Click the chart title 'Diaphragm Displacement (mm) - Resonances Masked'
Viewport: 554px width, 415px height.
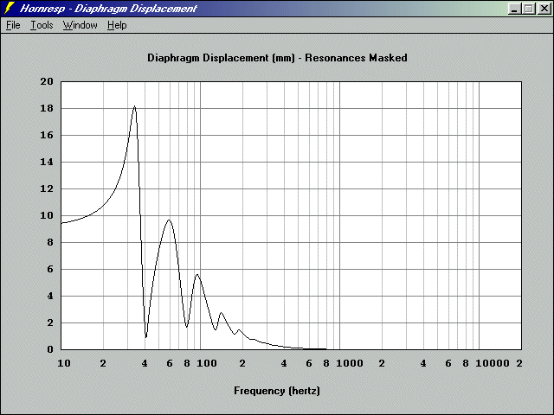[x=277, y=58]
